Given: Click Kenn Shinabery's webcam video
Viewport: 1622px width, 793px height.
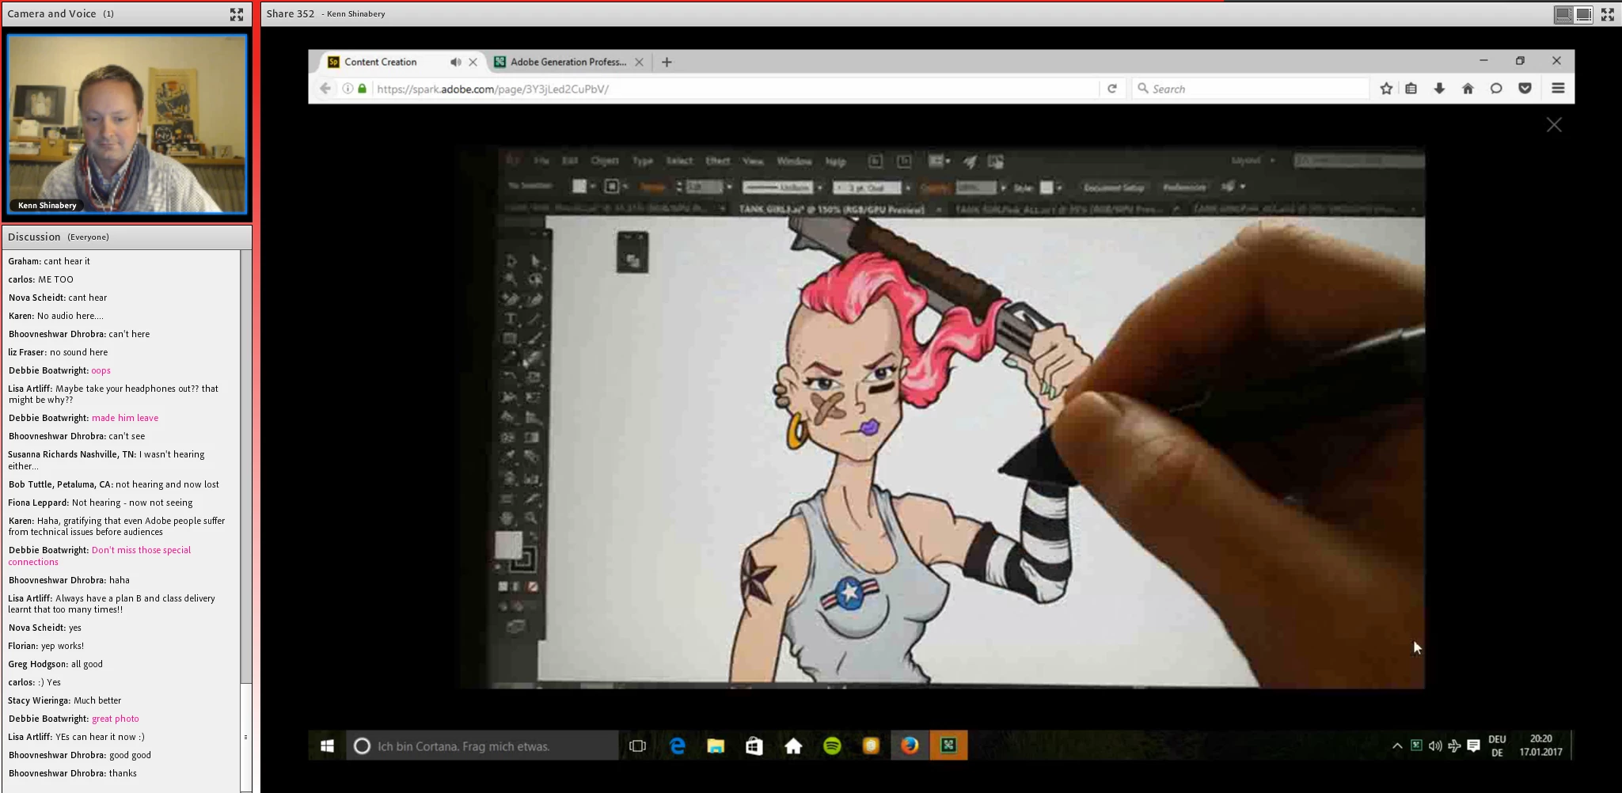Looking at the screenshot, I should 127,124.
